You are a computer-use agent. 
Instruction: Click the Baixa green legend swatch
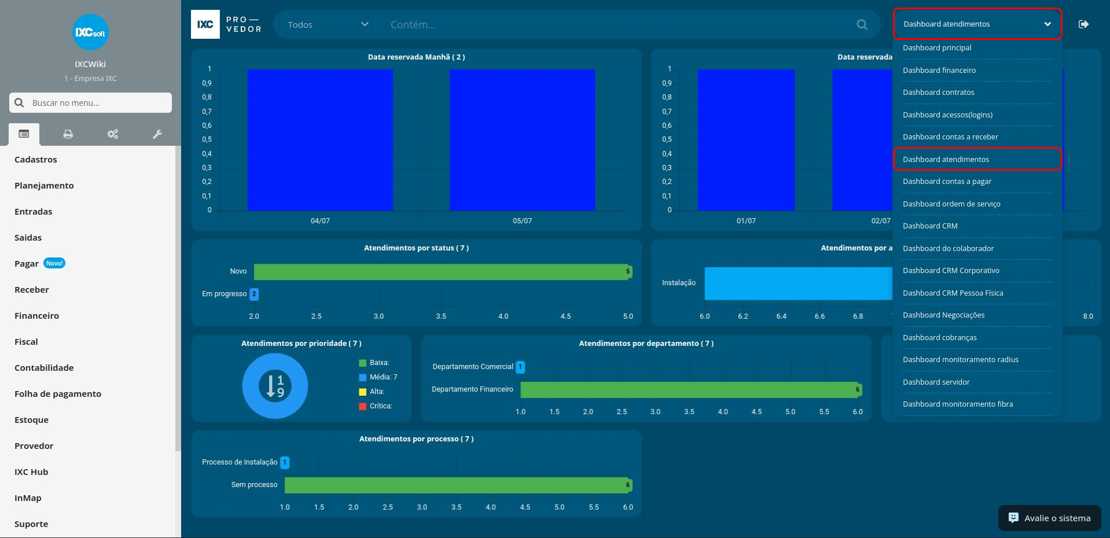pyautogui.click(x=363, y=363)
